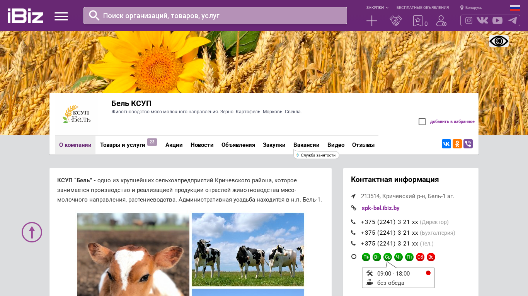Click the address 213514, Кричевский р-н
This screenshot has height=296, width=528.
point(407,196)
